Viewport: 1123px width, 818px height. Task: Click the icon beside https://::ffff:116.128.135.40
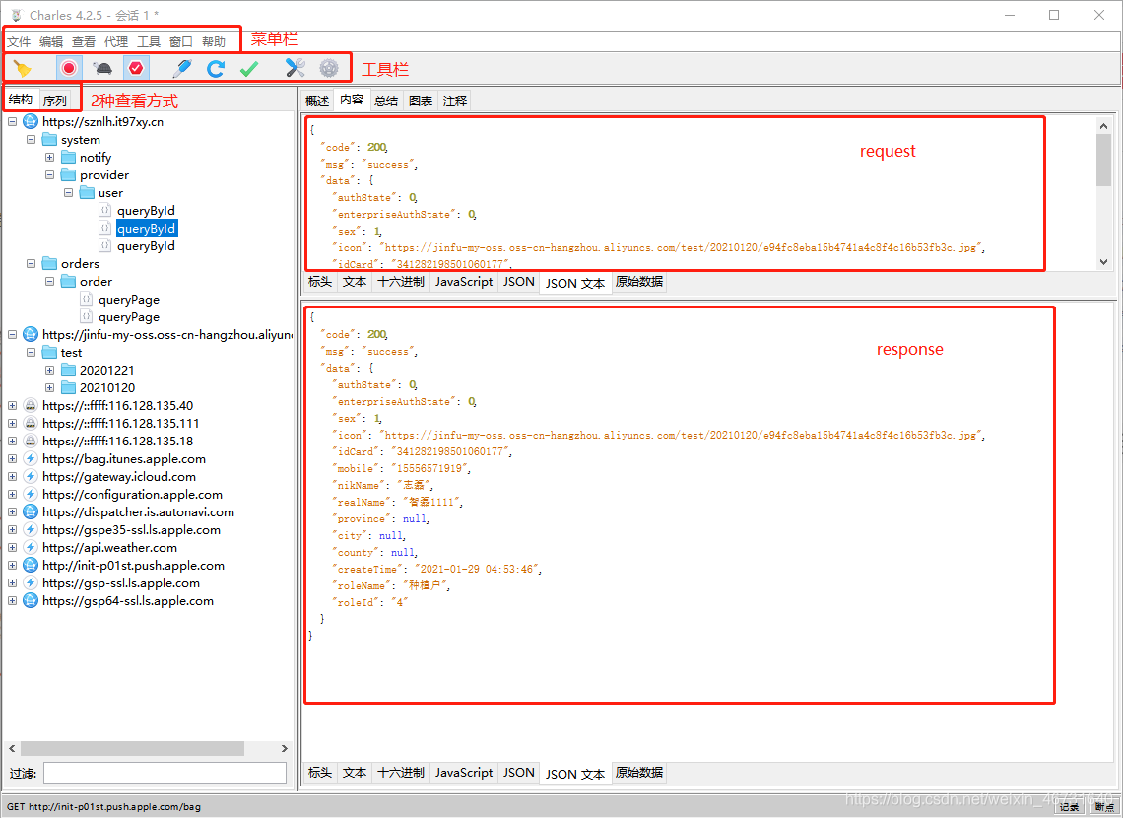31,406
